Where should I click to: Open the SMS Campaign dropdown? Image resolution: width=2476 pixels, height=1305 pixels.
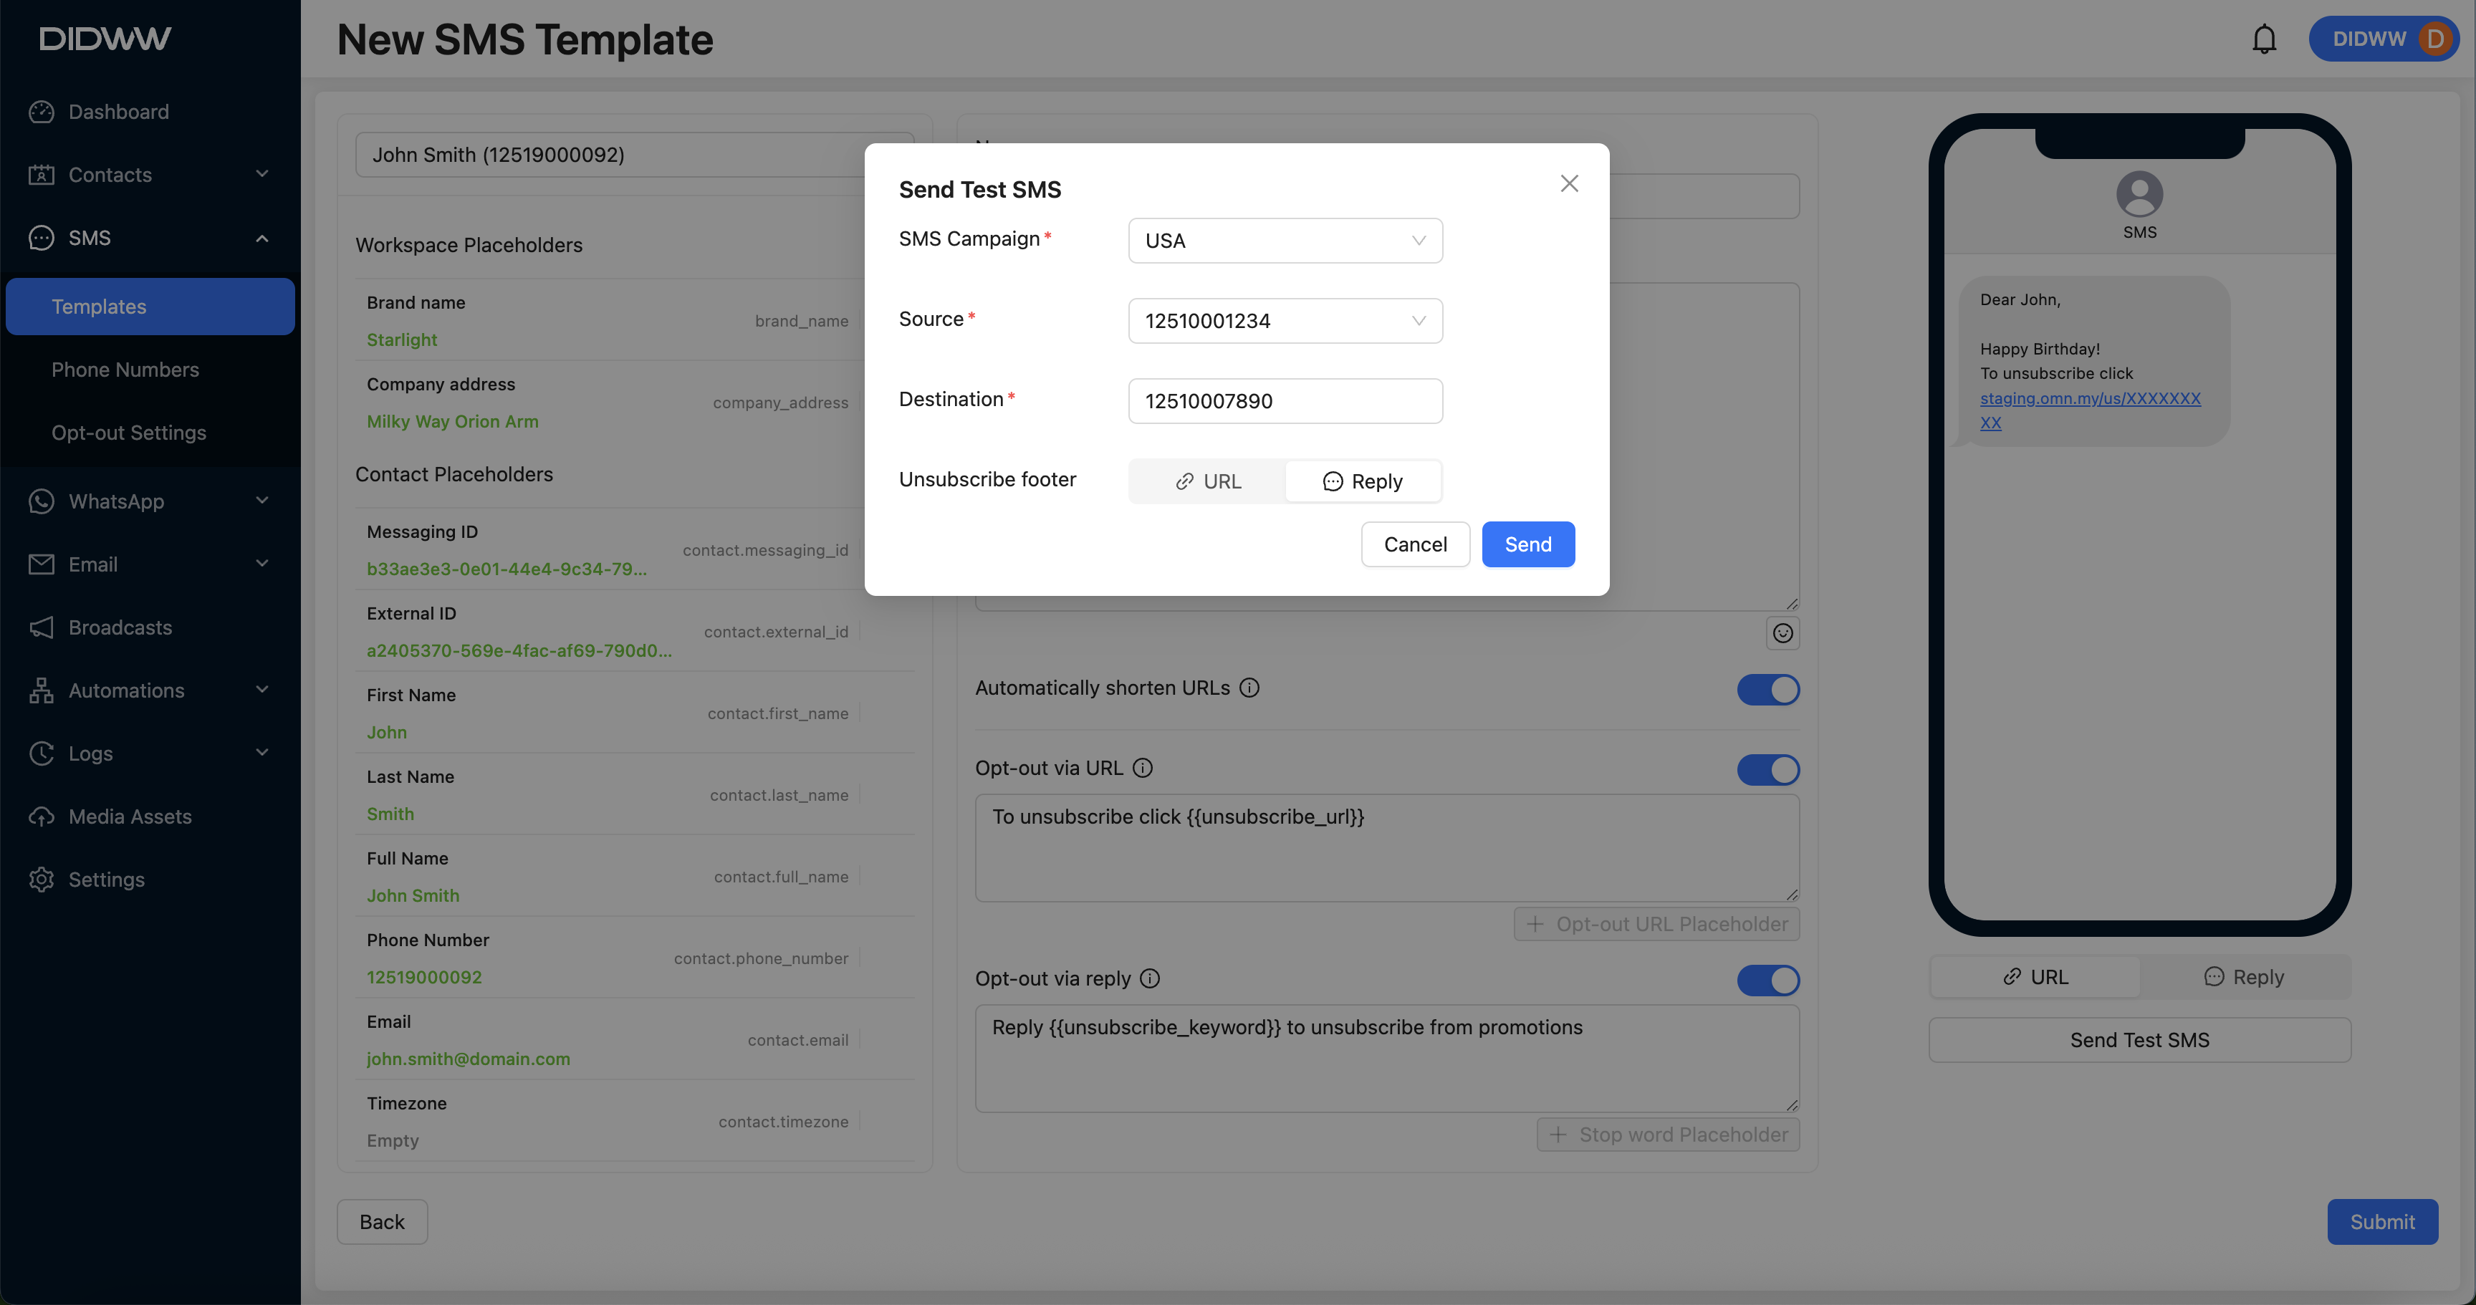[1284, 240]
